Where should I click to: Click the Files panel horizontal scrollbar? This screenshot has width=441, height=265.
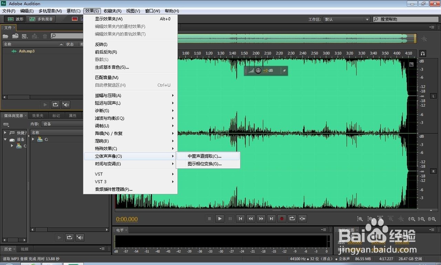click(43, 97)
